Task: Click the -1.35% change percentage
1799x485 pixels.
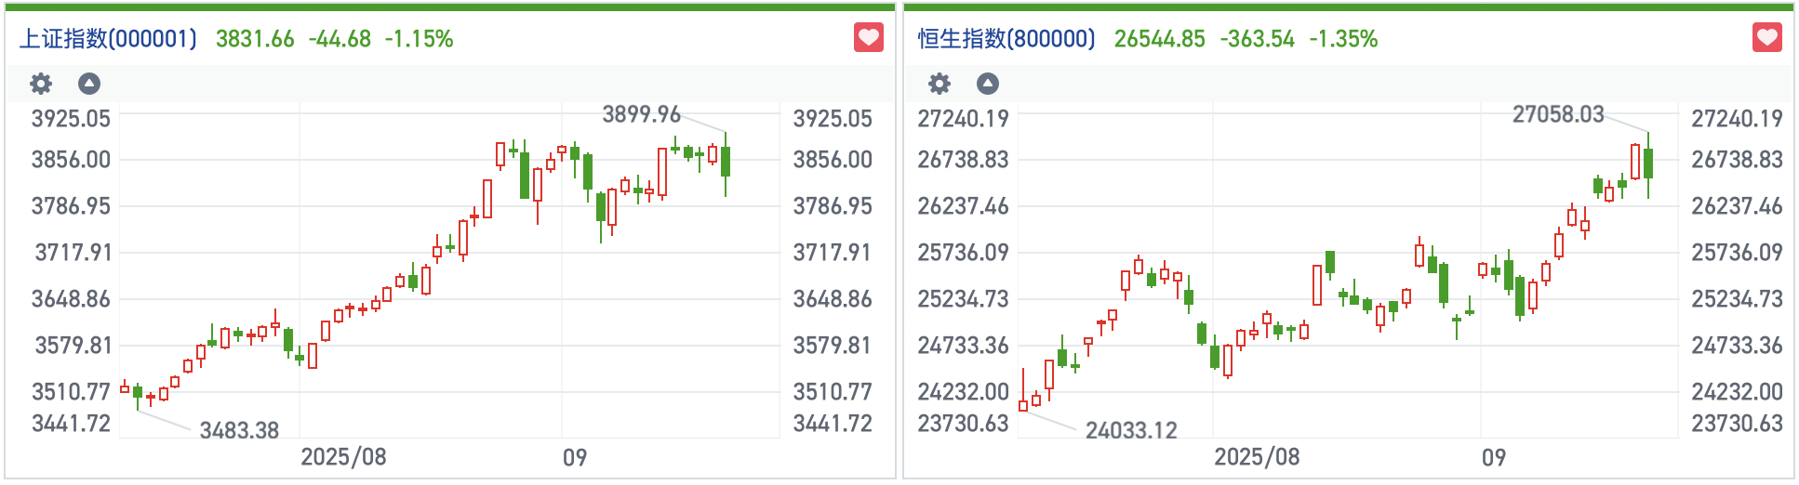Action: (1343, 39)
